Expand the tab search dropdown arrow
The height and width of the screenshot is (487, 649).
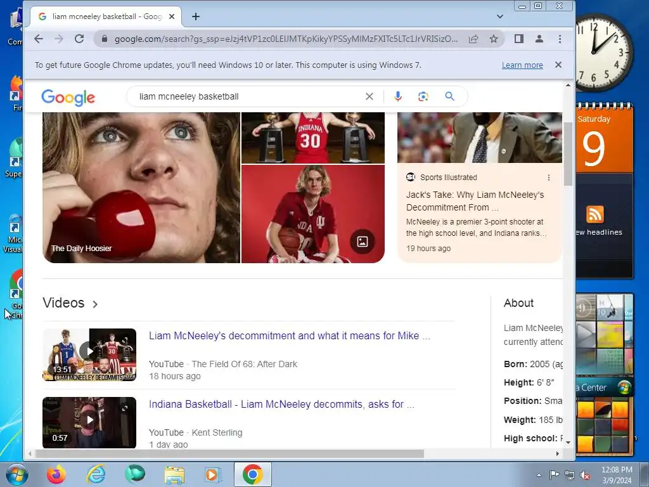point(499,16)
